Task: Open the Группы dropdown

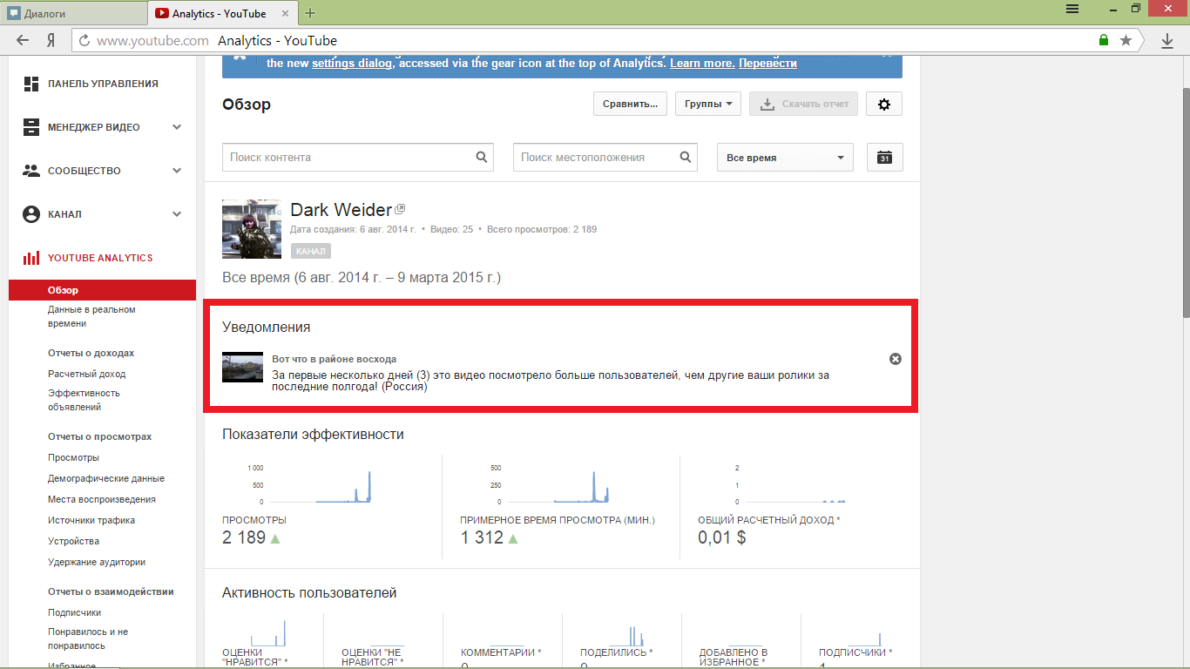Action: point(708,104)
